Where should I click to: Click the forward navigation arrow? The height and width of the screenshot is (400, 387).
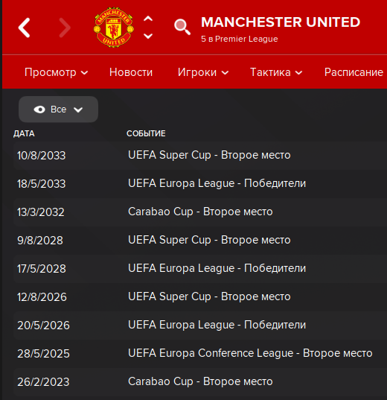65,28
